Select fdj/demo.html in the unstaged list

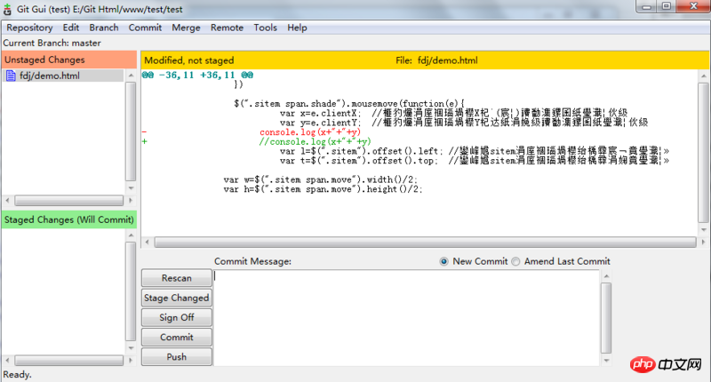click(62, 76)
